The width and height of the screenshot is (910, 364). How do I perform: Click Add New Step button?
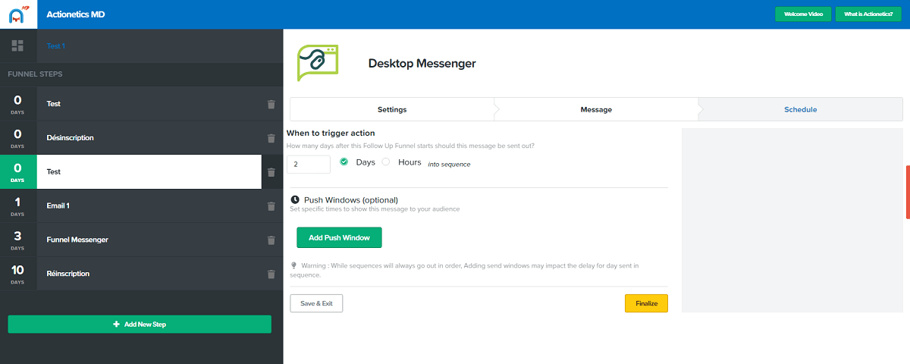[140, 324]
